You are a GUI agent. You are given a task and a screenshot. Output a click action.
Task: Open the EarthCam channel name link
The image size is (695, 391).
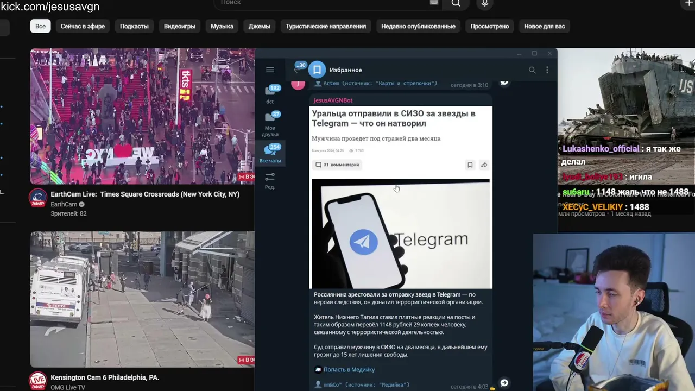(64, 204)
